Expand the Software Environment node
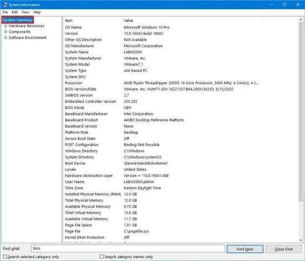Screen dimensions: 305x261 coord(6,37)
